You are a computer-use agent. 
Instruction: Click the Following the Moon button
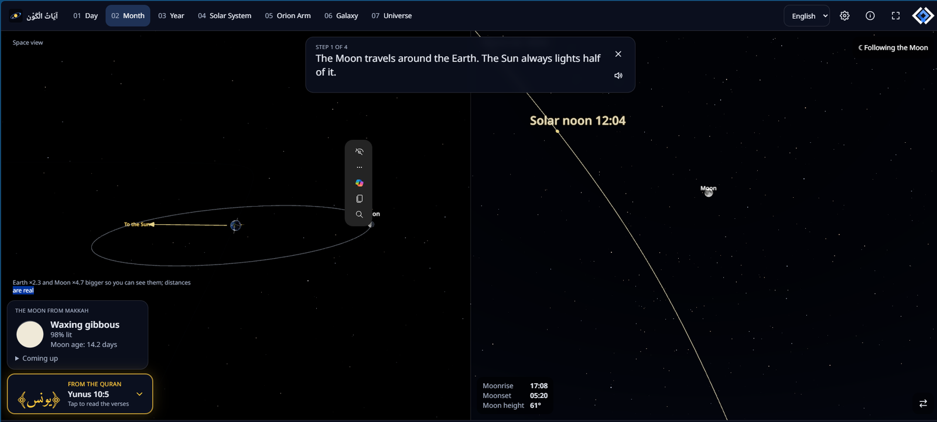tap(893, 47)
